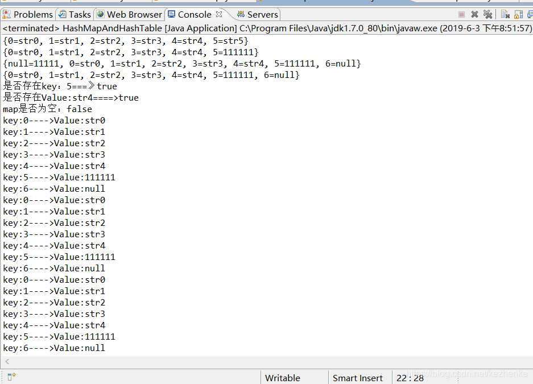This screenshot has height=384, width=533.
Task: Open the Servers tab
Action: click(x=258, y=15)
